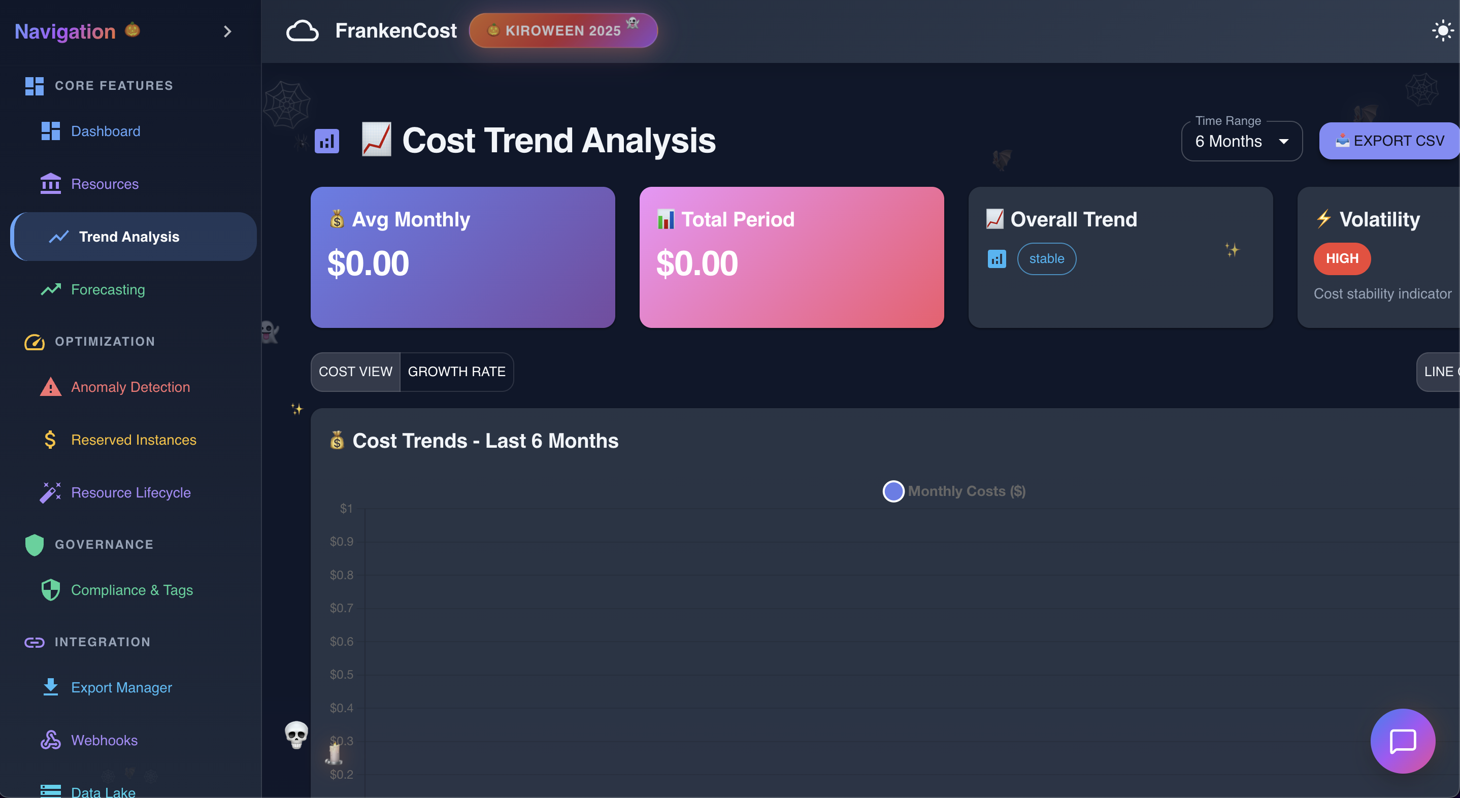The width and height of the screenshot is (1460, 798).
Task: Open Forecasting from sidebar menu
Action: [x=108, y=290]
